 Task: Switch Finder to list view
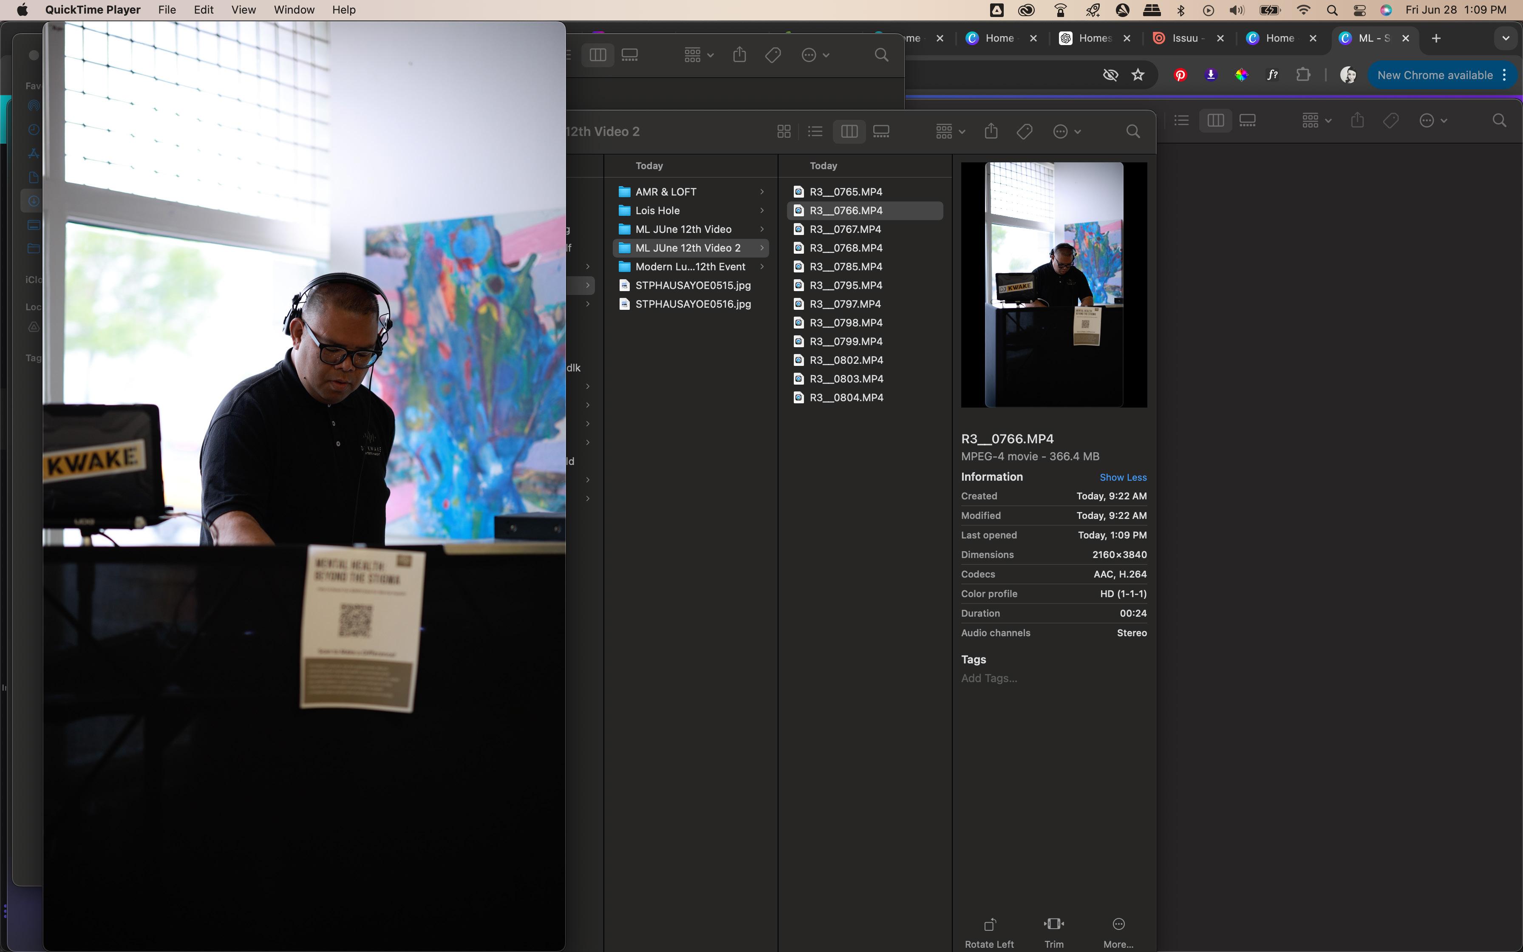point(815,131)
